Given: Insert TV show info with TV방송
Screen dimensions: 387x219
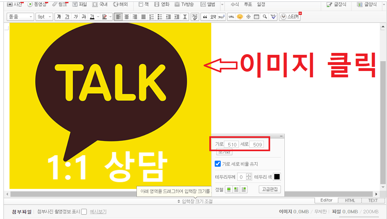Looking at the screenshot, I should (184, 4).
